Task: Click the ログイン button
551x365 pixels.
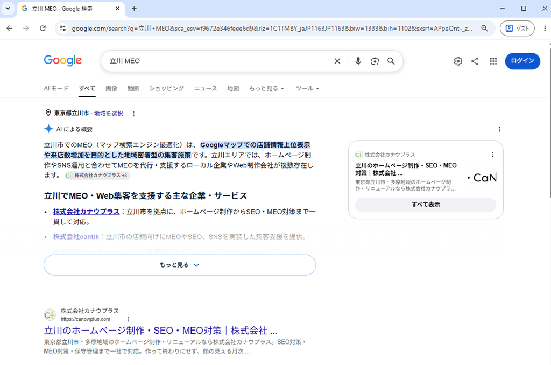Action: [x=522, y=61]
